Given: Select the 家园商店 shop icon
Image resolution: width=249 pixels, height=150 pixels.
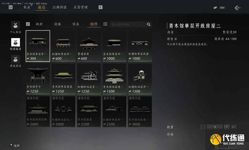Looking at the screenshot, I should tap(15, 42).
